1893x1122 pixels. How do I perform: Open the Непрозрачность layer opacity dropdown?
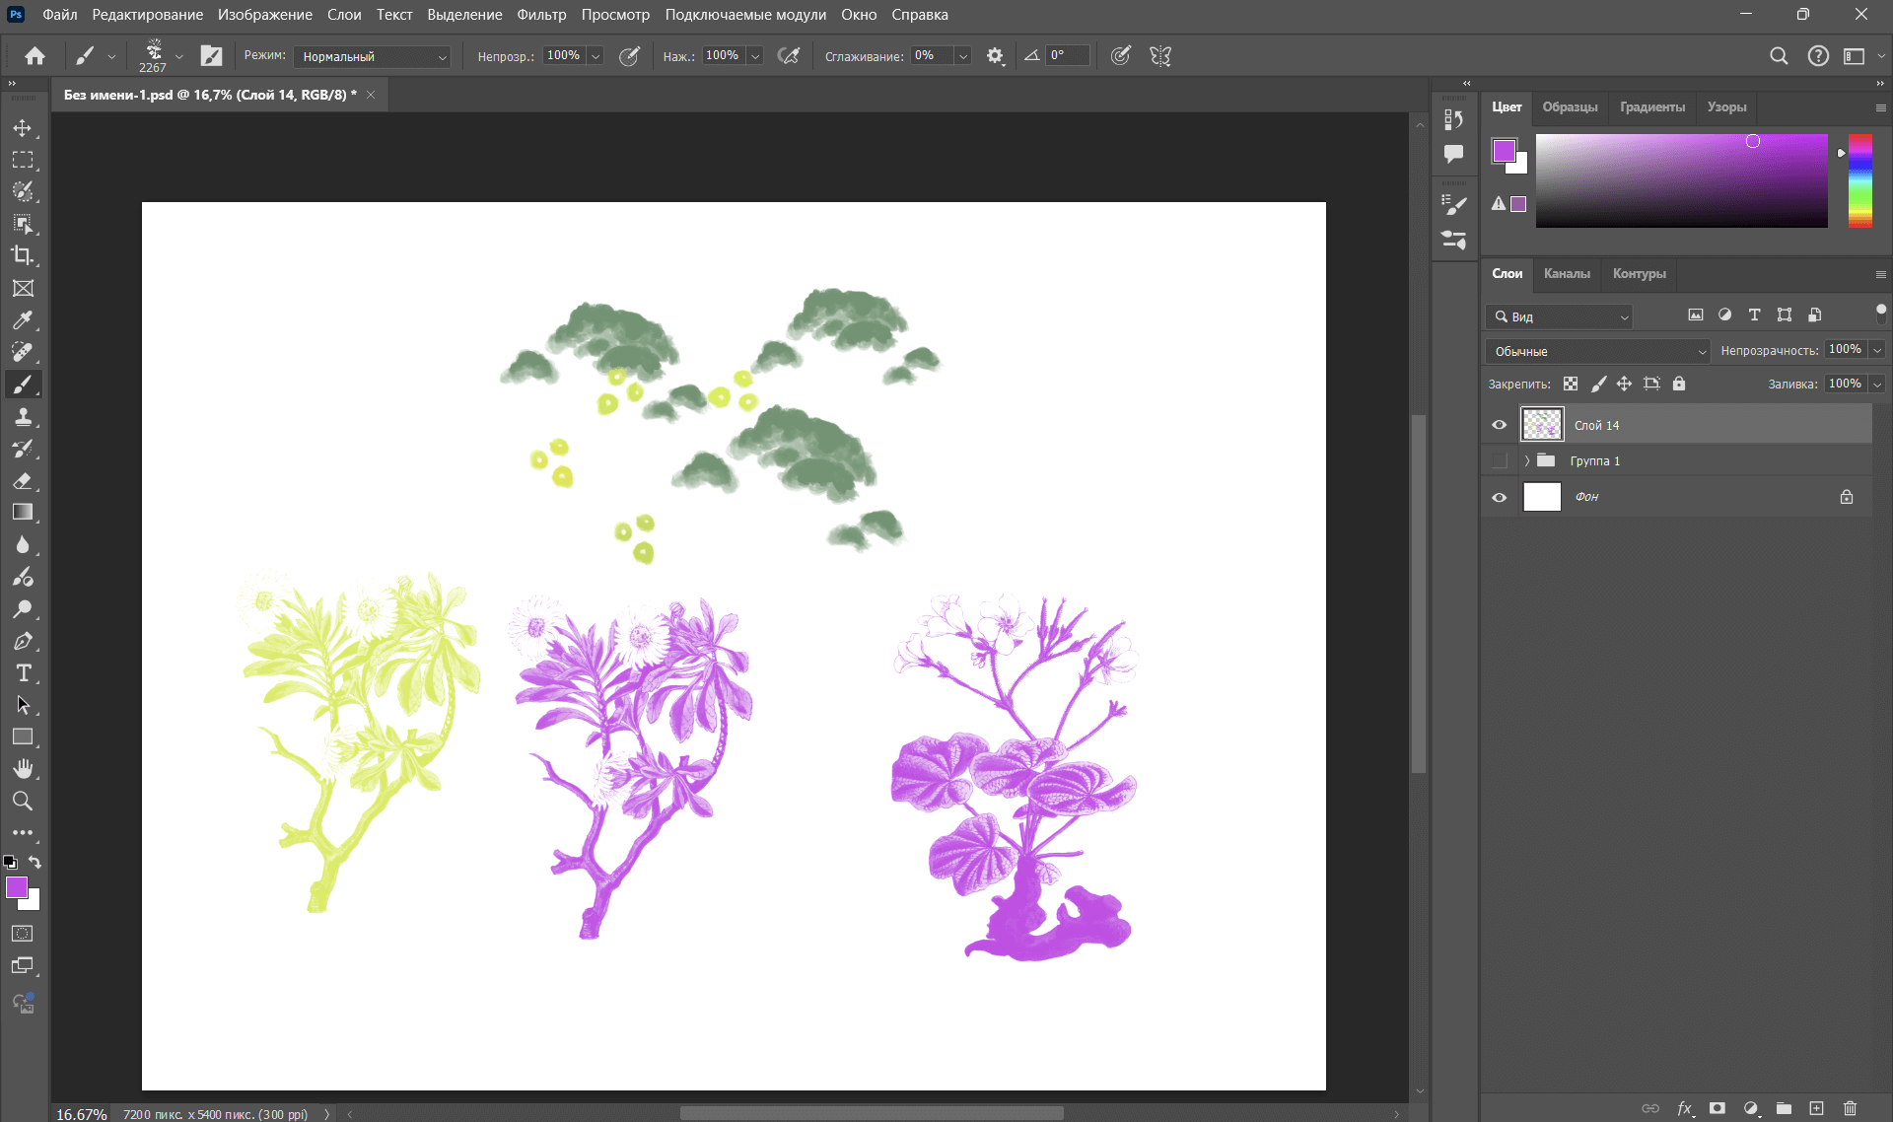(1877, 350)
